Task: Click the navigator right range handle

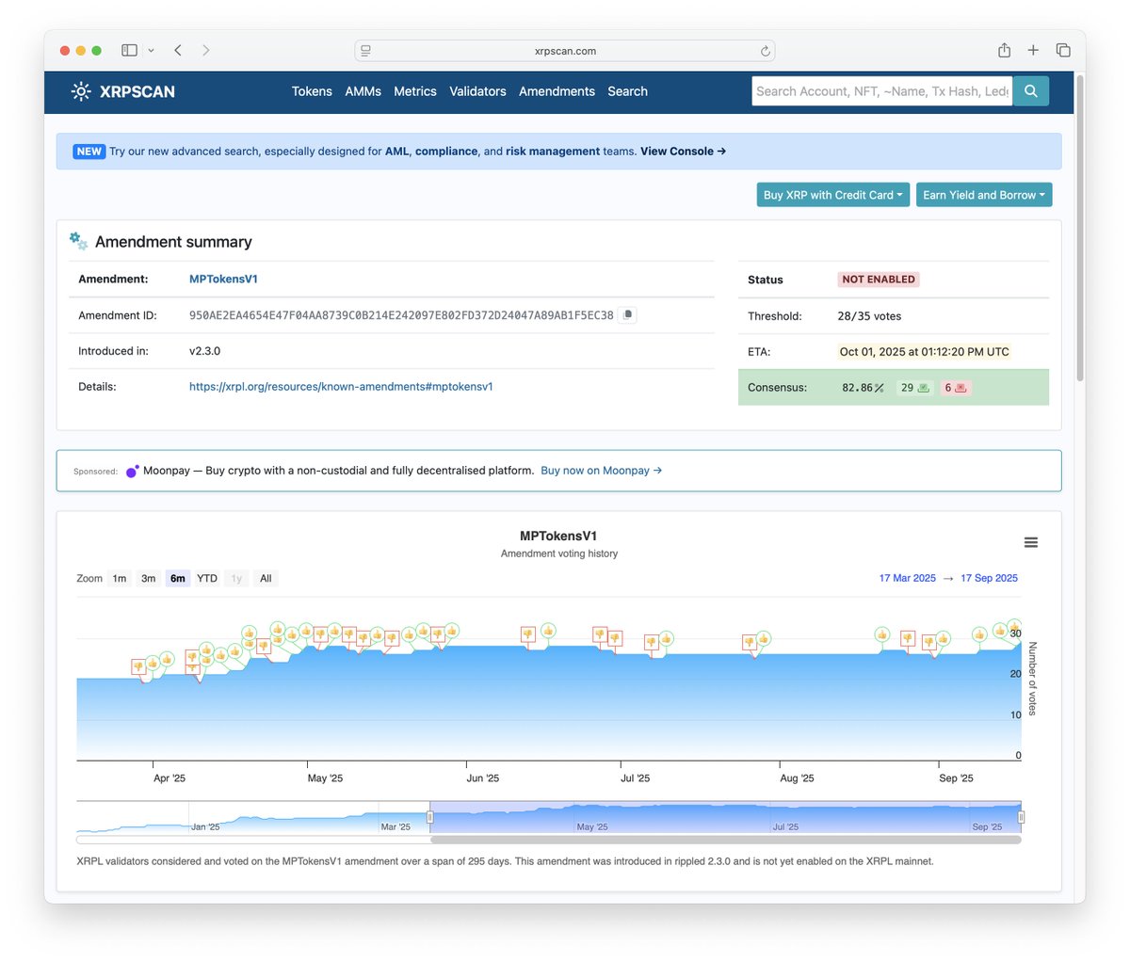Action: (1021, 817)
